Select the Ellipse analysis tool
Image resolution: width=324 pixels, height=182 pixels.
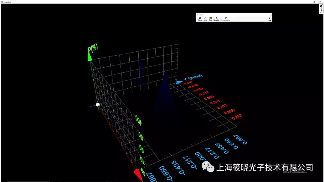coord(200,18)
